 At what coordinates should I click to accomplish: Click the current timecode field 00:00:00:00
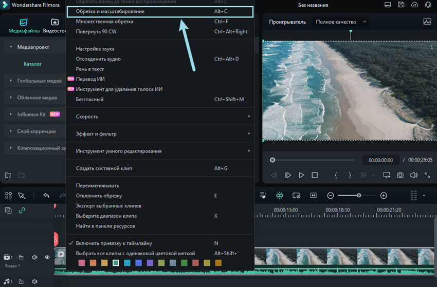pyautogui.click(x=380, y=160)
